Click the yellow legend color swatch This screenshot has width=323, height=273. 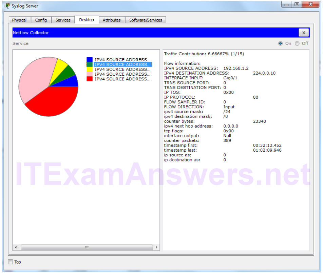click(x=90, y=69)
